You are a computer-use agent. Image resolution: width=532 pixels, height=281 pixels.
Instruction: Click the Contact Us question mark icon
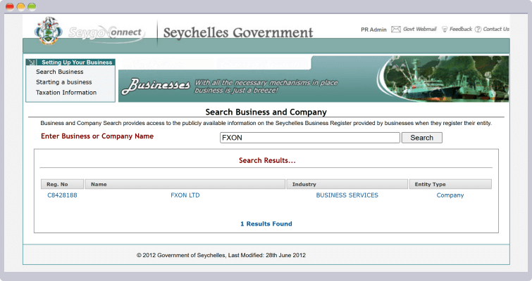[x=478, y=30]
